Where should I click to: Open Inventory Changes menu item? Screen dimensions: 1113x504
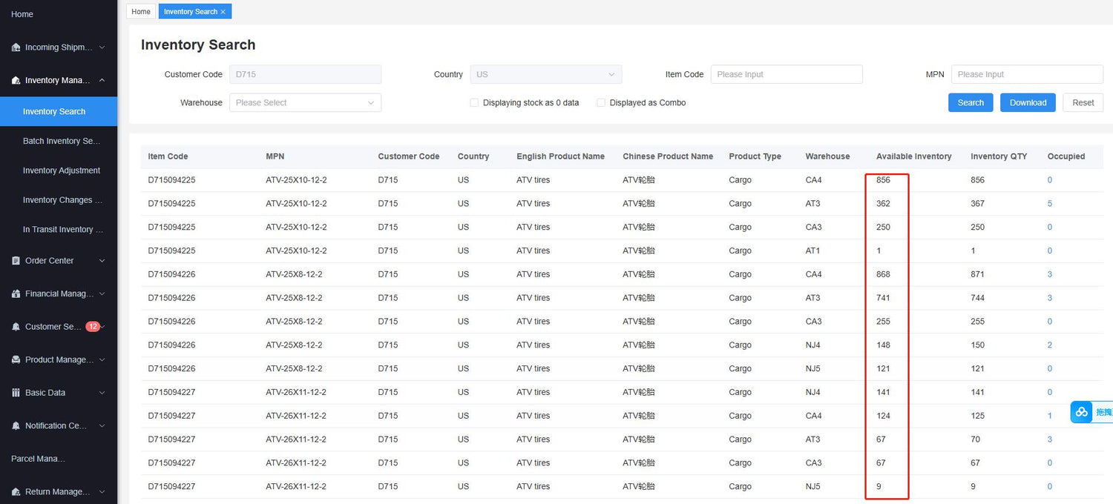pos(62,200)
